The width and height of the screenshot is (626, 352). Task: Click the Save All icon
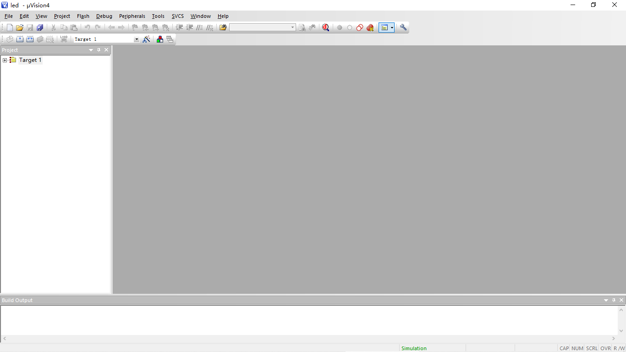pos(40,27)
